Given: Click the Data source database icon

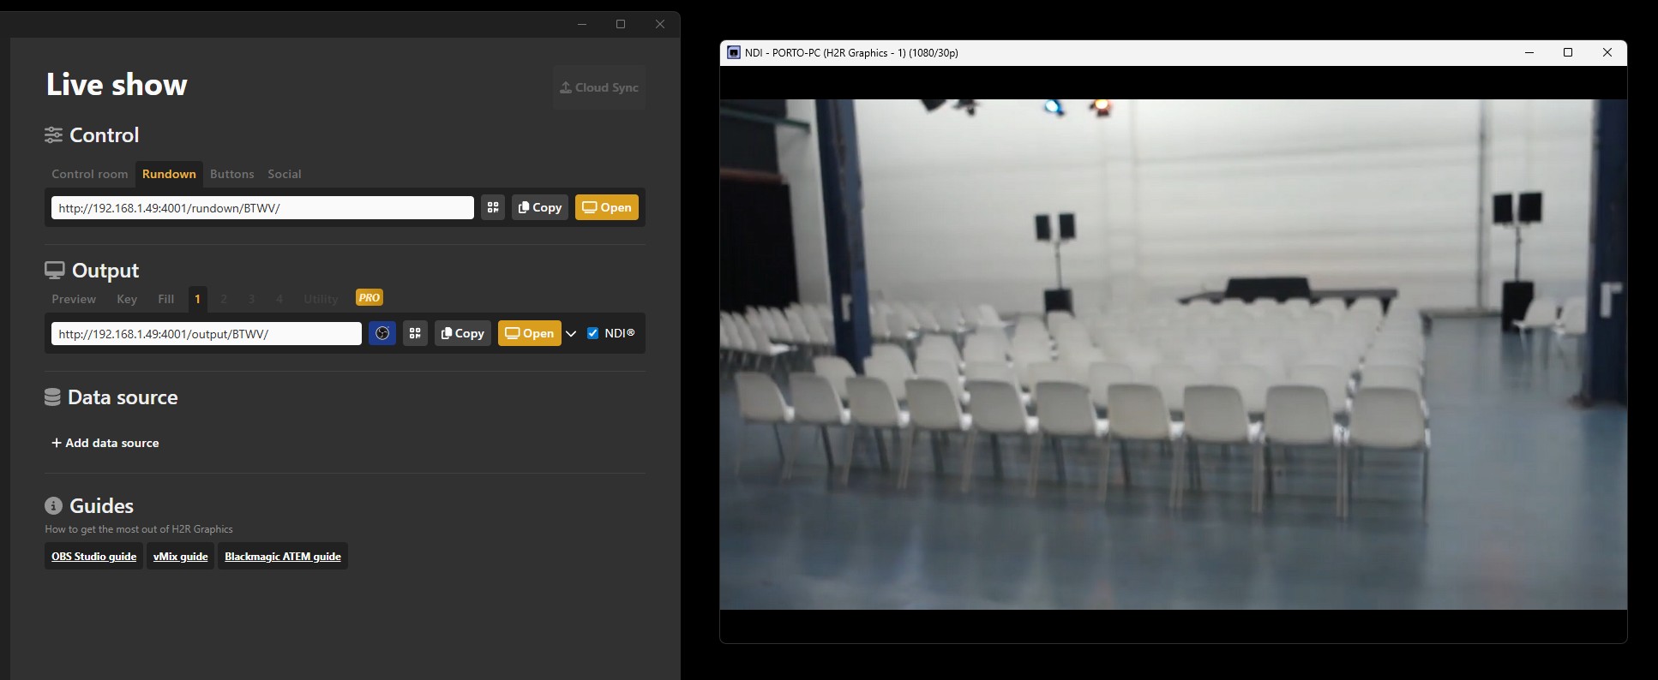Looking at the screenshot, I should (x=52, y=397).
